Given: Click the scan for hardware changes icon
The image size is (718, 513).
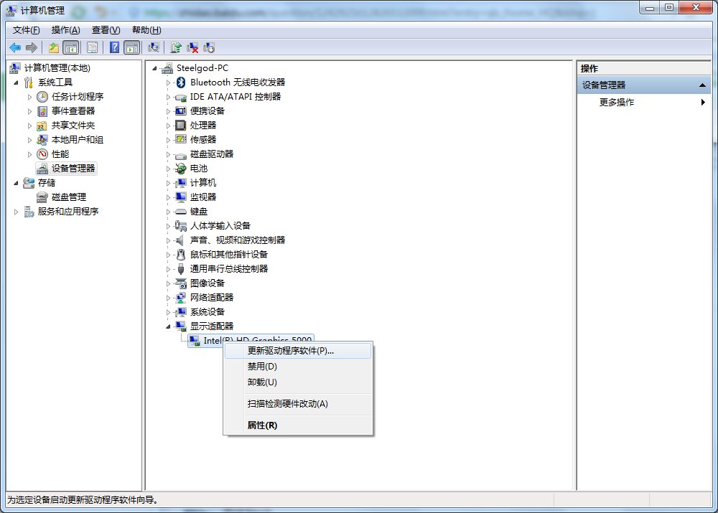Looking at the screenshot, I should click(154, 47).
